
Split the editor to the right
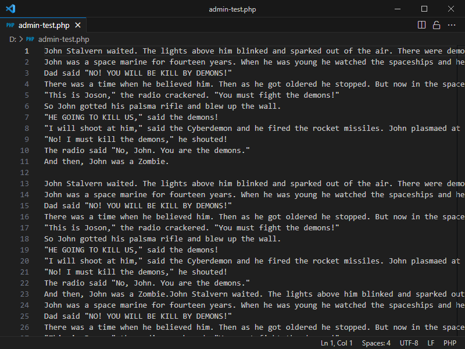tap(422, 25)
